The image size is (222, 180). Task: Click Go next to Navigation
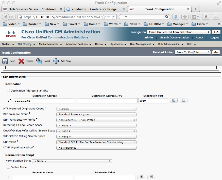(x=216, y=32)
